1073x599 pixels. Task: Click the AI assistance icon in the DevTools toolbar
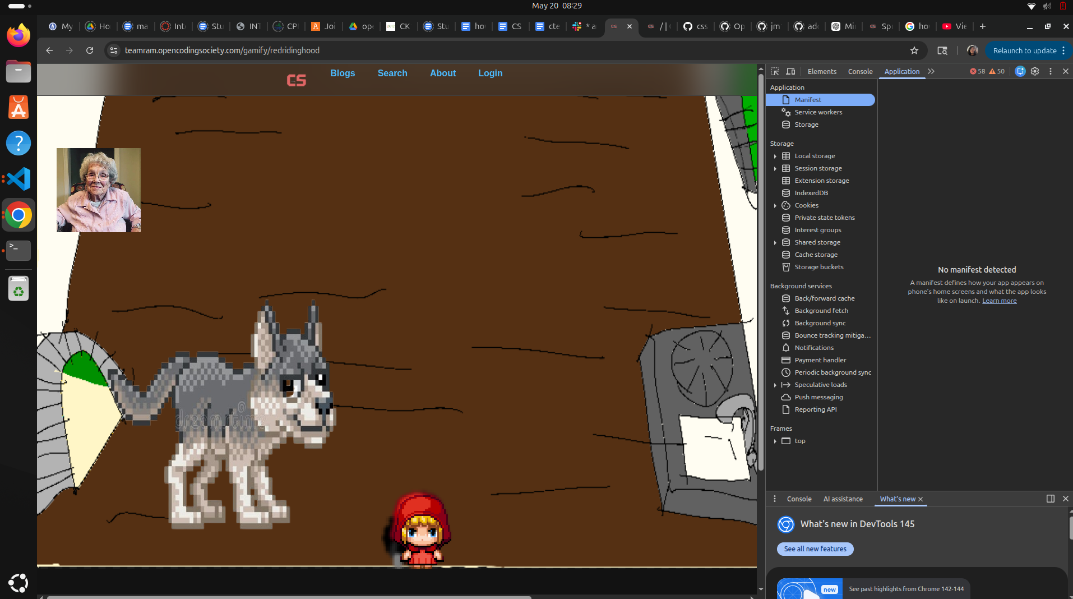(x=1020, y=71)
